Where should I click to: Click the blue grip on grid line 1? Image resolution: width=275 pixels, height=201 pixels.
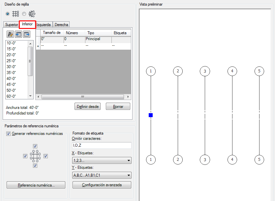coord(151,115)
